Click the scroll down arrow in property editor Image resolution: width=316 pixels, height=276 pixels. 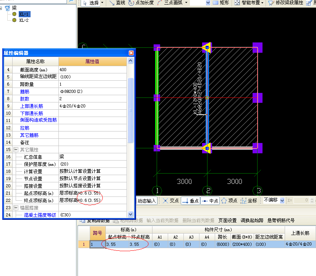tap(131, 214)
